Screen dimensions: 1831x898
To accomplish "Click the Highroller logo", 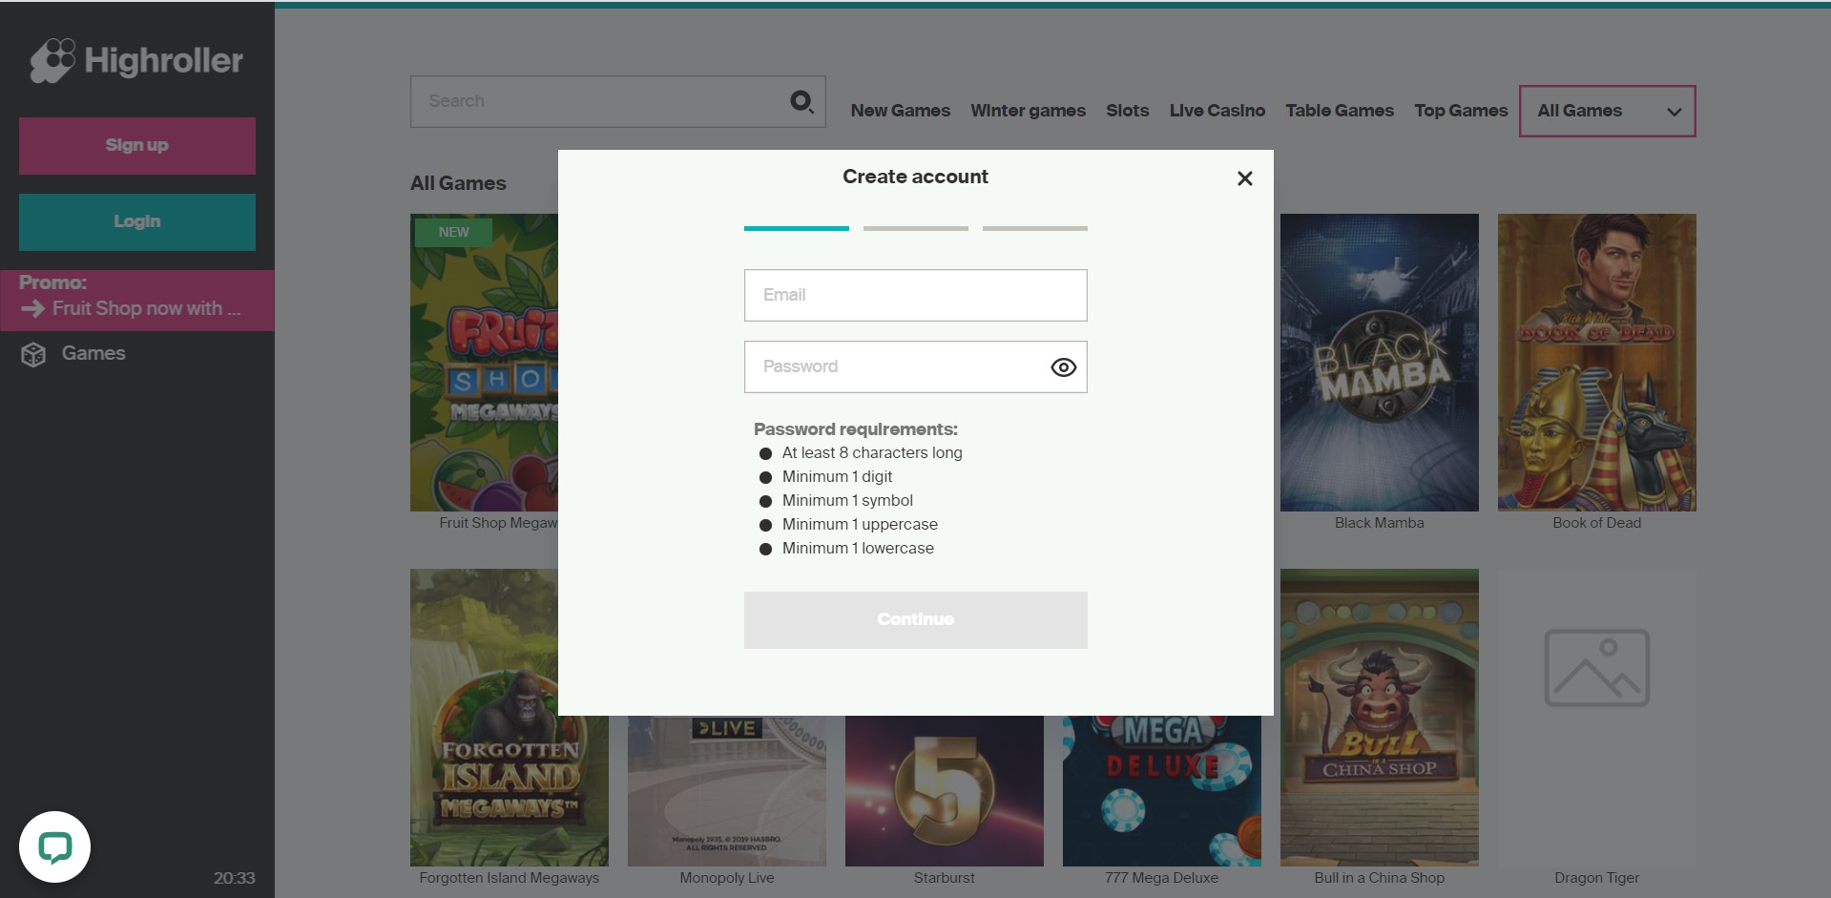I will pyautogui.click(x=136, y=61).
